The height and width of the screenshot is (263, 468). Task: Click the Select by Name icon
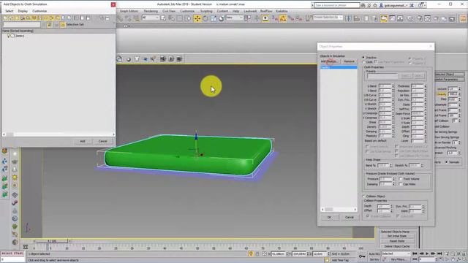pyautogui.click(x=171, y=18)
